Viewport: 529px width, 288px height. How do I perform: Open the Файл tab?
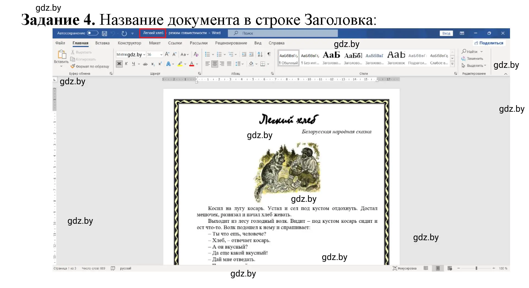(x=60, y=43)
